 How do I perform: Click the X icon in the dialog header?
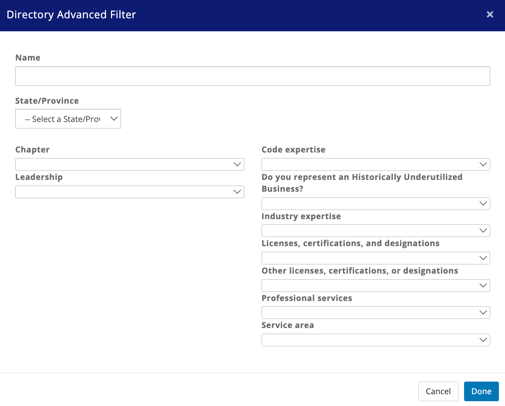[x=490, y=14]
